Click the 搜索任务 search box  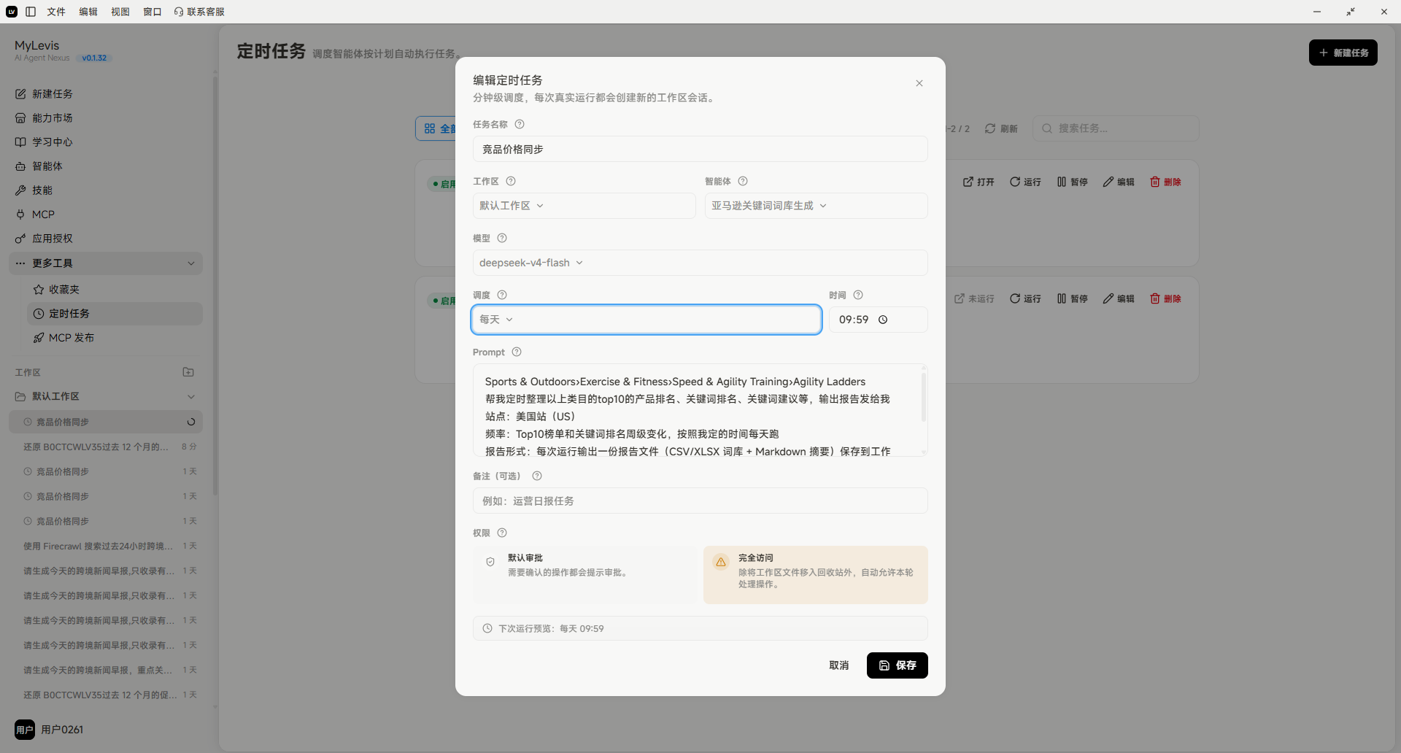point(1116,128)
